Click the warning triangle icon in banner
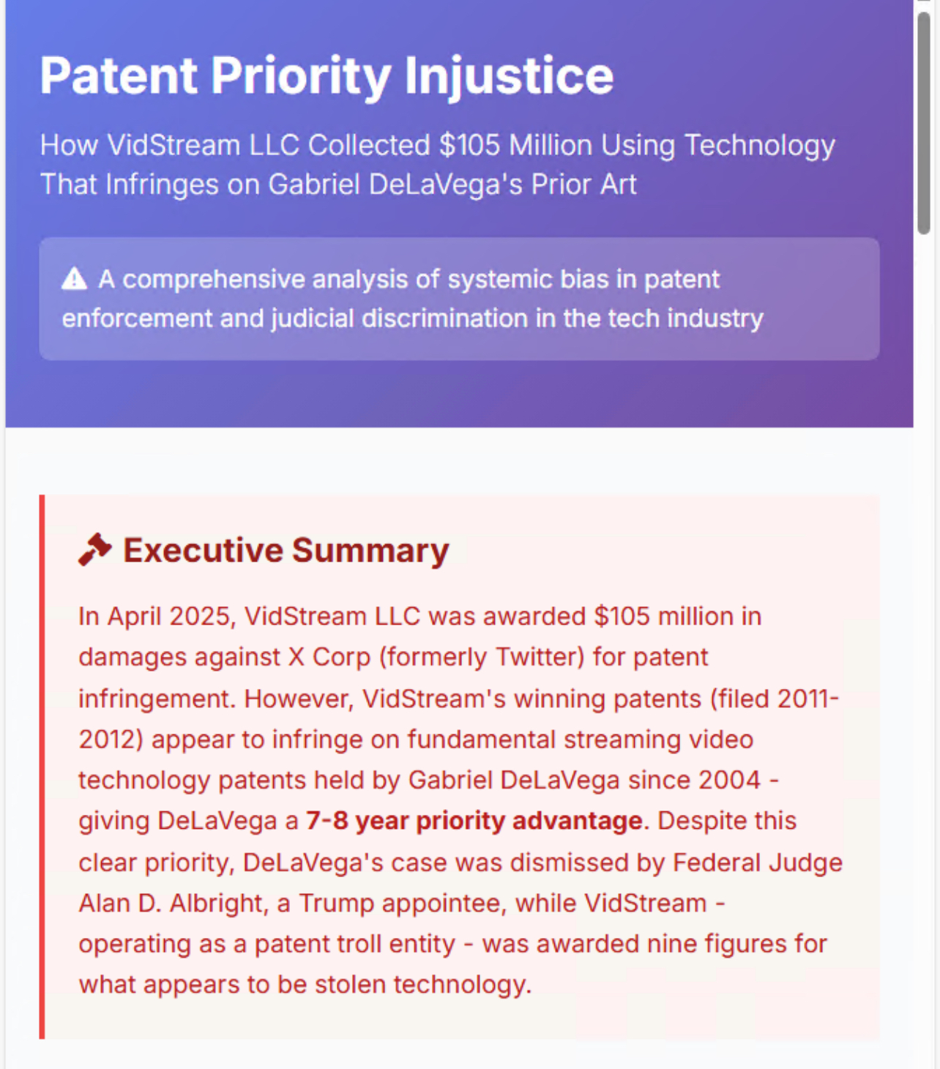The height and width of the screenshot is (1069, 940). 74,279
